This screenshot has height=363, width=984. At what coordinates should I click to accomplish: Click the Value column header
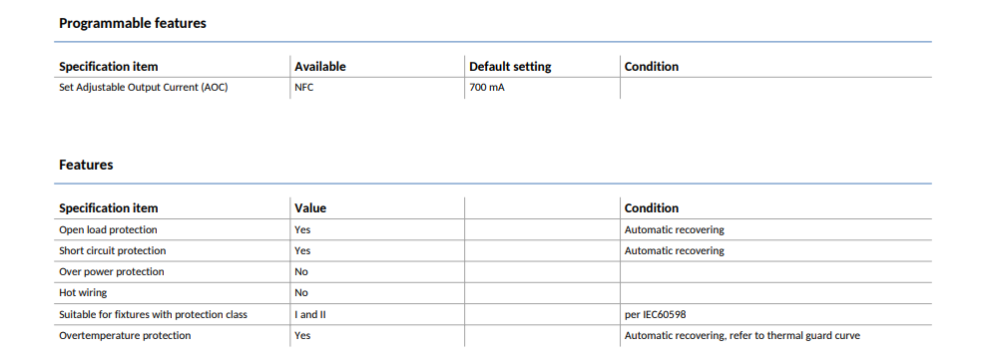pyautogui.click(x=310, y=208)
